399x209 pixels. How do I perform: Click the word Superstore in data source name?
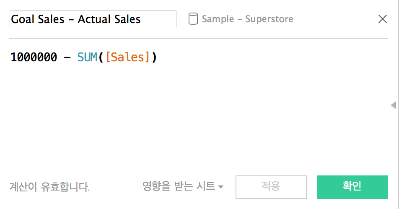point(269,19)
